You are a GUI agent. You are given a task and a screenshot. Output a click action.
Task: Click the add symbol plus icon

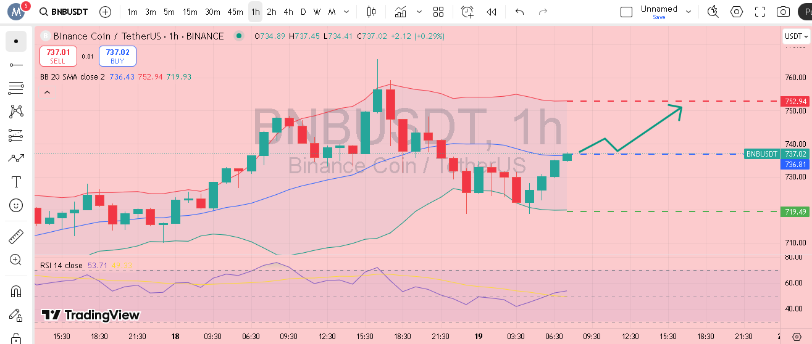tap(106, 12)
